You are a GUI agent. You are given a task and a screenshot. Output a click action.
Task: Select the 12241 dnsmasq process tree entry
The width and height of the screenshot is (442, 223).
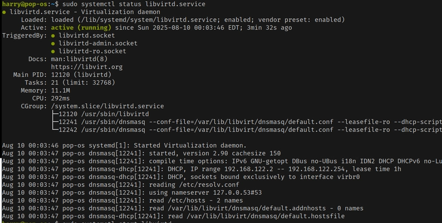(x=250, y=122)
